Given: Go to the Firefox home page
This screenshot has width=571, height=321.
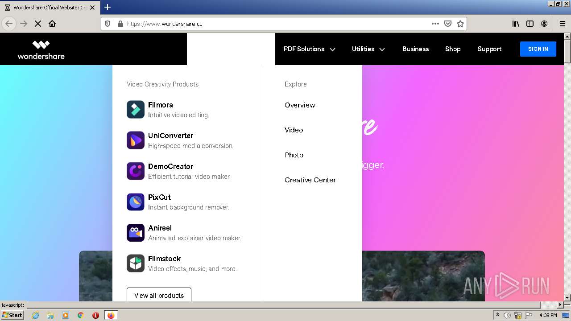Looking at the screenshot, I should pos(52,24).
